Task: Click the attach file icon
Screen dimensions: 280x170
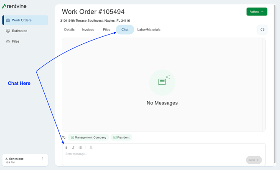Action: pos(91,147)
